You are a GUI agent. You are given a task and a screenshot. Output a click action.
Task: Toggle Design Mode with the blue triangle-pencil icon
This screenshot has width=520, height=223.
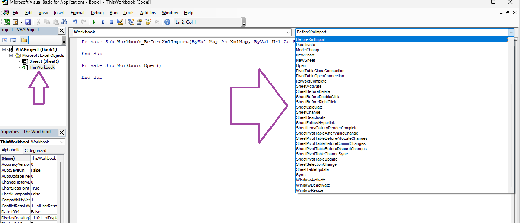[x=120, y=22]
